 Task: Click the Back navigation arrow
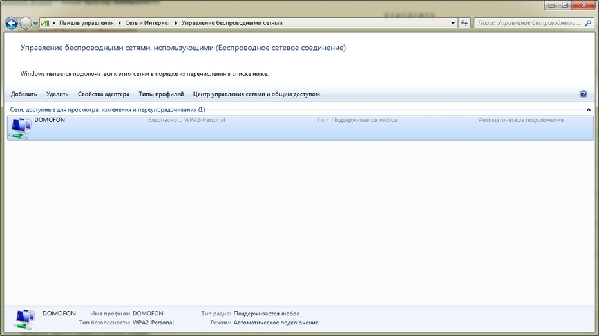(12, 23)
